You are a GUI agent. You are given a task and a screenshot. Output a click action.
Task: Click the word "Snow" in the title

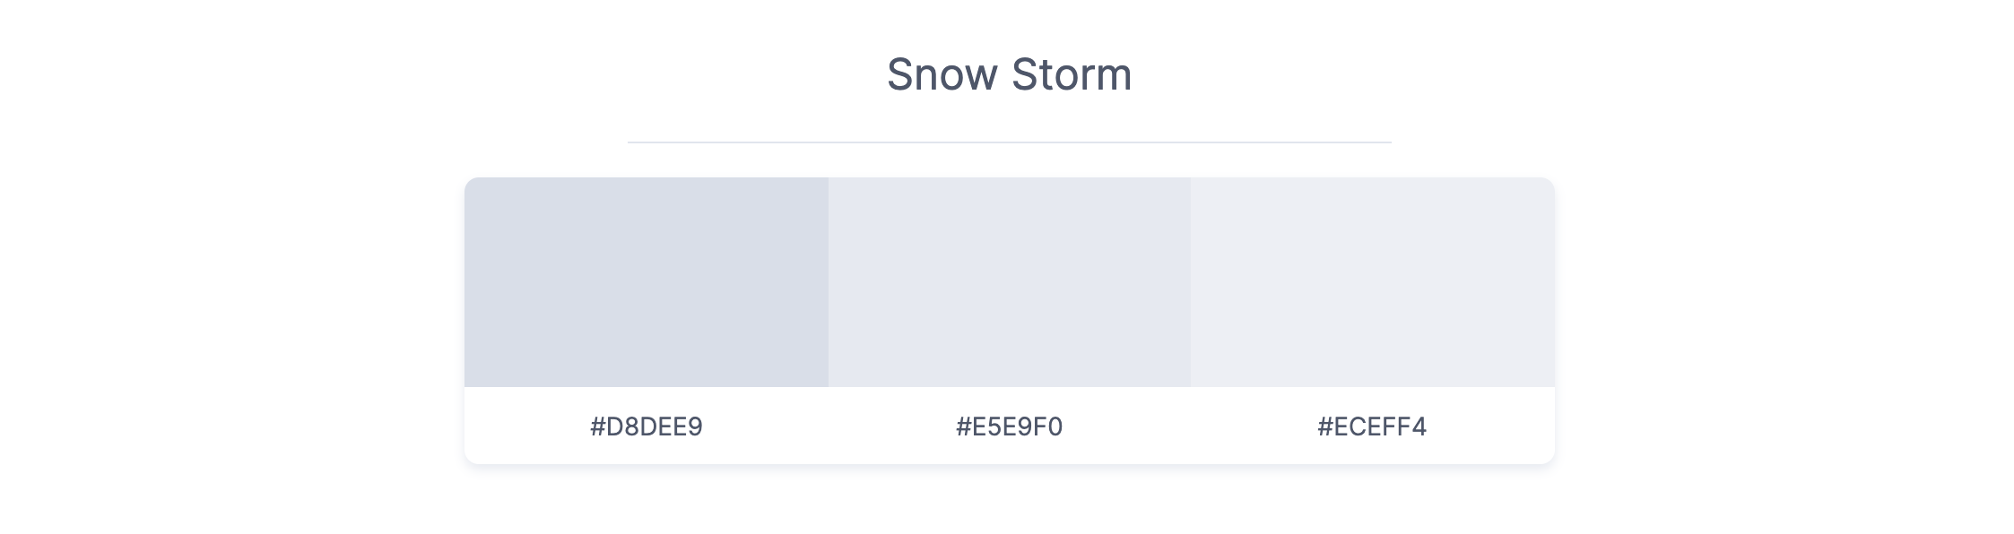(x=942, y=74)
